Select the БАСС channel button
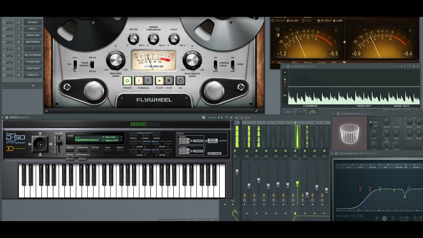This screenshot has height=238, width=423. click(33, 29)
